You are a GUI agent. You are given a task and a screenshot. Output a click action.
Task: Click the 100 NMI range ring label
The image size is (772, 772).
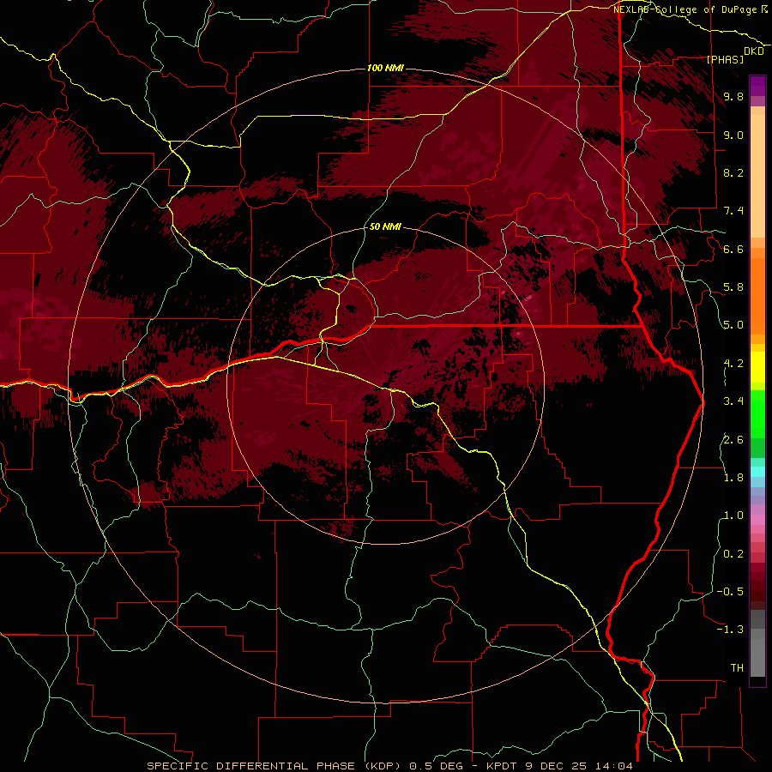[385, 68]
